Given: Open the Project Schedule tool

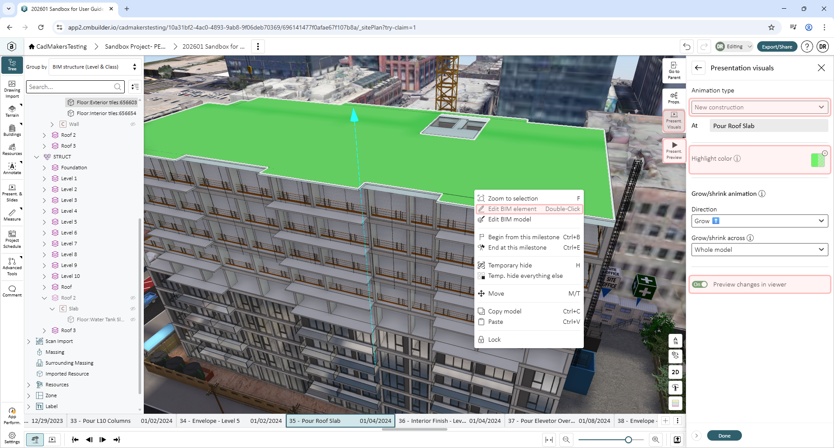Looking at the screenshot, I should pyautogui.click(x=12, y=240).
